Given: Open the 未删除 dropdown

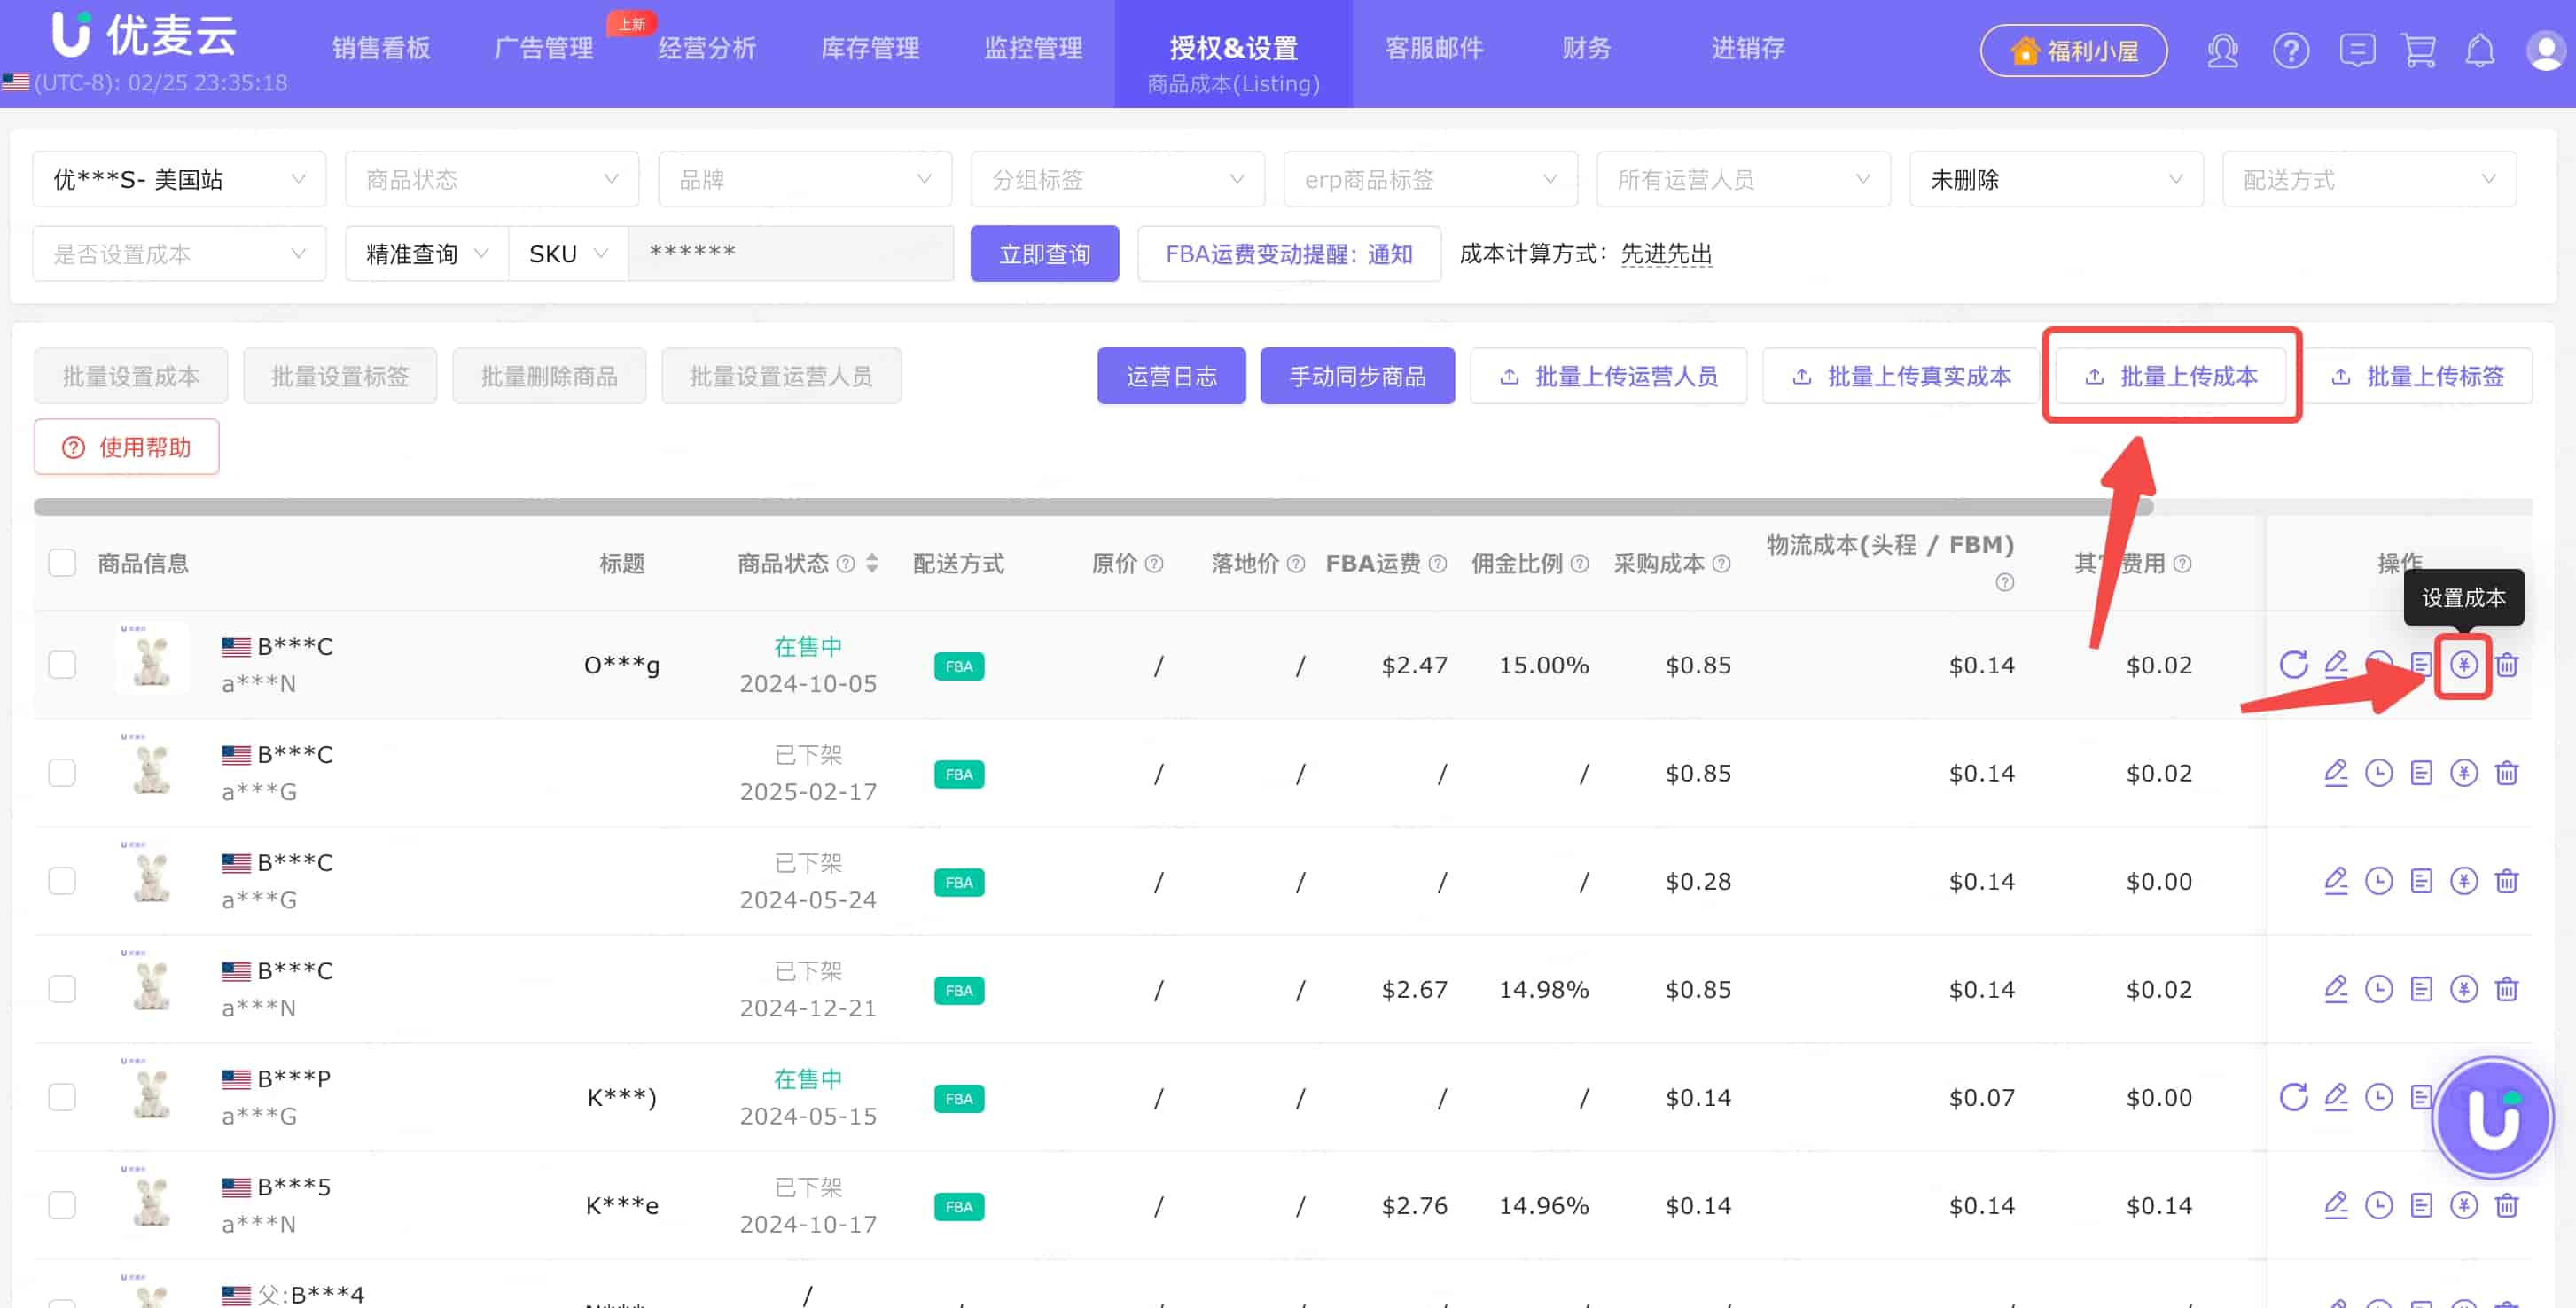Looking at the screenshot, I should click(x=2057, y=179).
